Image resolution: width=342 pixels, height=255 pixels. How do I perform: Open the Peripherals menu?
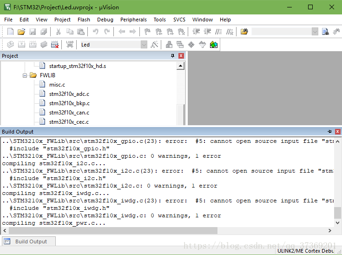click(133, 20)
